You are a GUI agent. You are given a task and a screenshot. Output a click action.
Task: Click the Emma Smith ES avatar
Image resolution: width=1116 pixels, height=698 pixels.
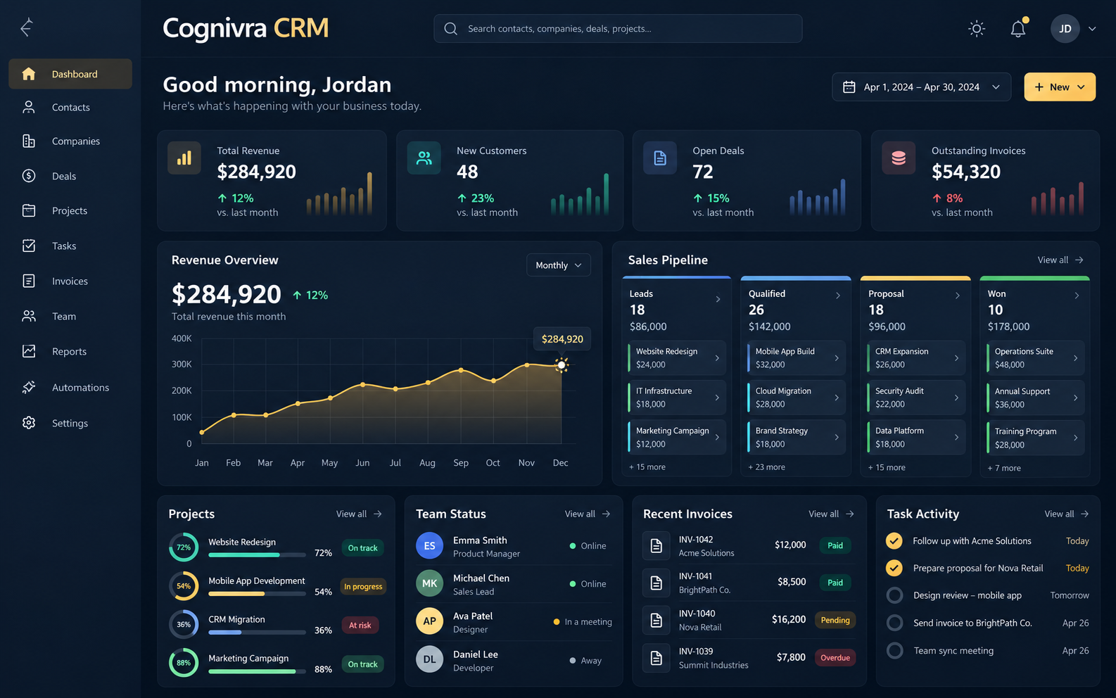(x=429, y=546)
